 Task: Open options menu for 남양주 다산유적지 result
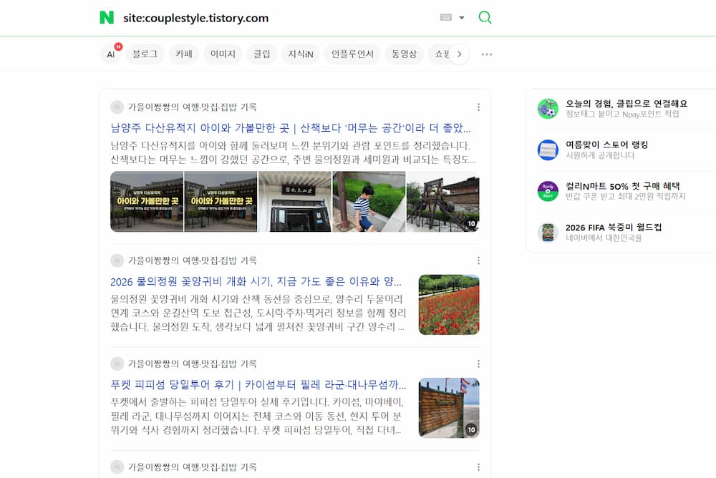pos(478,107)
